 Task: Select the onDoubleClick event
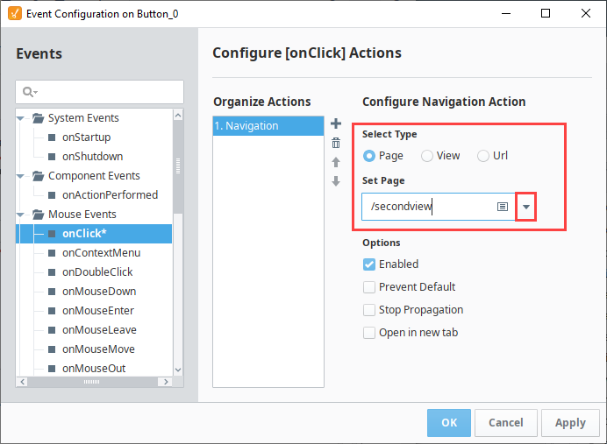(97, 272)
